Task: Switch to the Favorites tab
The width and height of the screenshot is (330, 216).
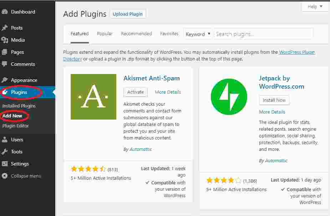Action: [169, 33]
